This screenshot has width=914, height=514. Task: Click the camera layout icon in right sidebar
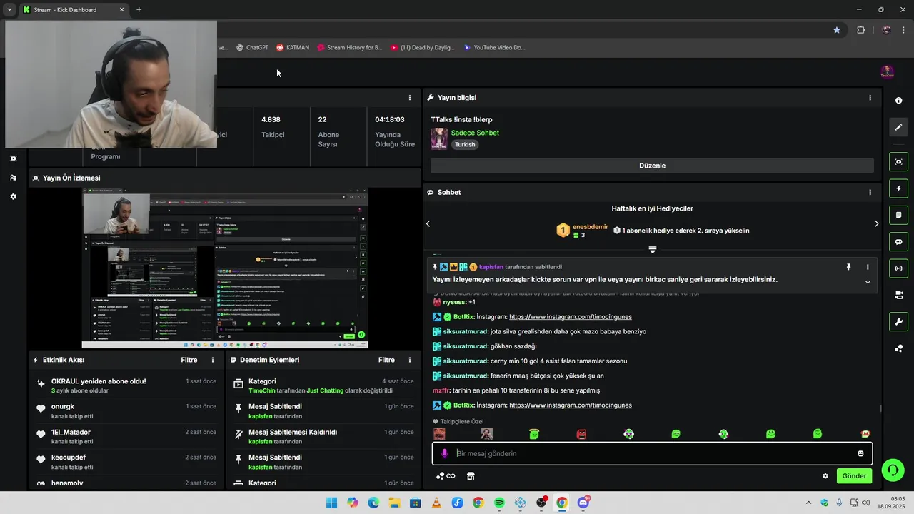tap(898, 295)
